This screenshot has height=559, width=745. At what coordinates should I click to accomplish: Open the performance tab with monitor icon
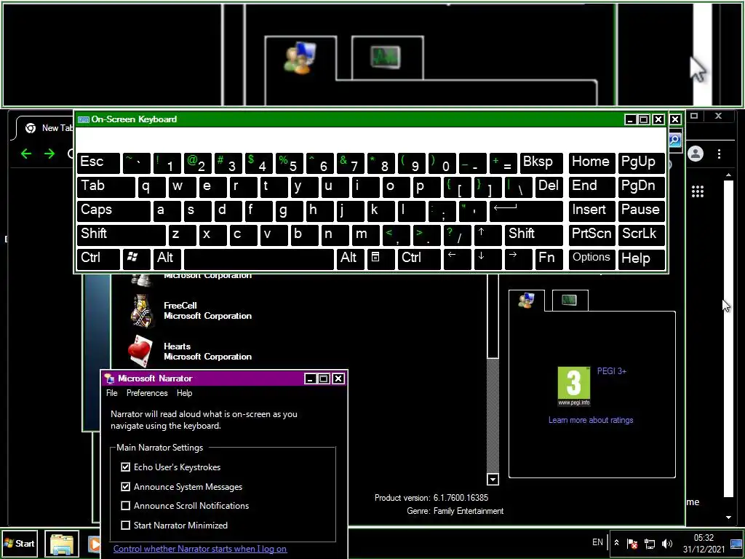(x=570, y=300)
